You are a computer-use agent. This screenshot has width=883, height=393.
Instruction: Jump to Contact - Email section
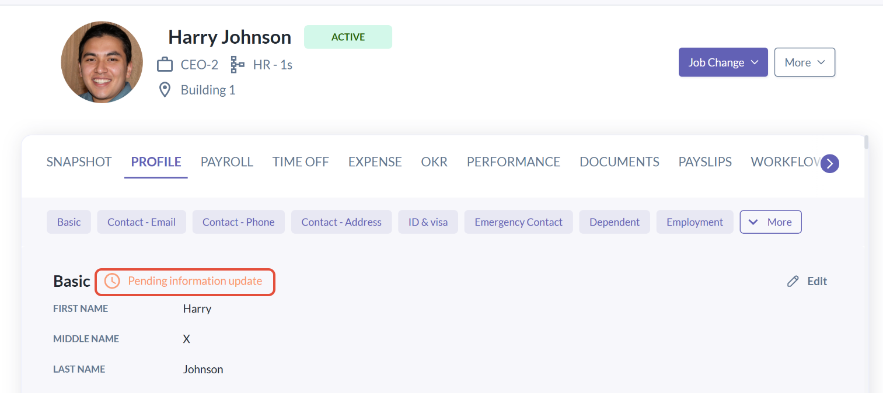(141, 222)
